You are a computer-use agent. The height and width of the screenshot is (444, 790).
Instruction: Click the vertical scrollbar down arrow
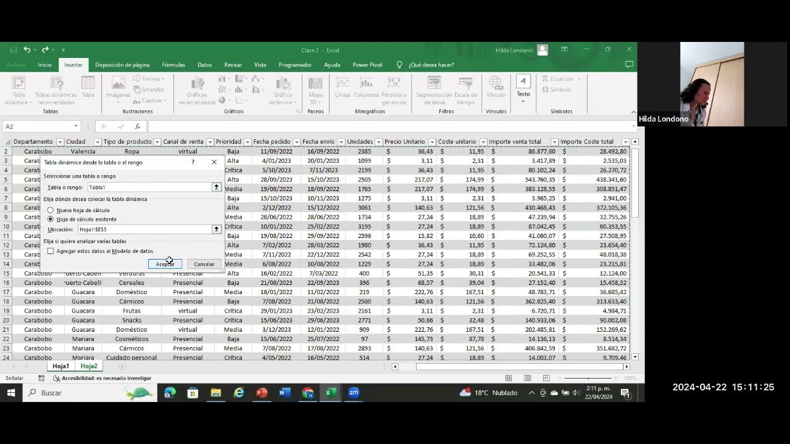click(x=635, y=357)
